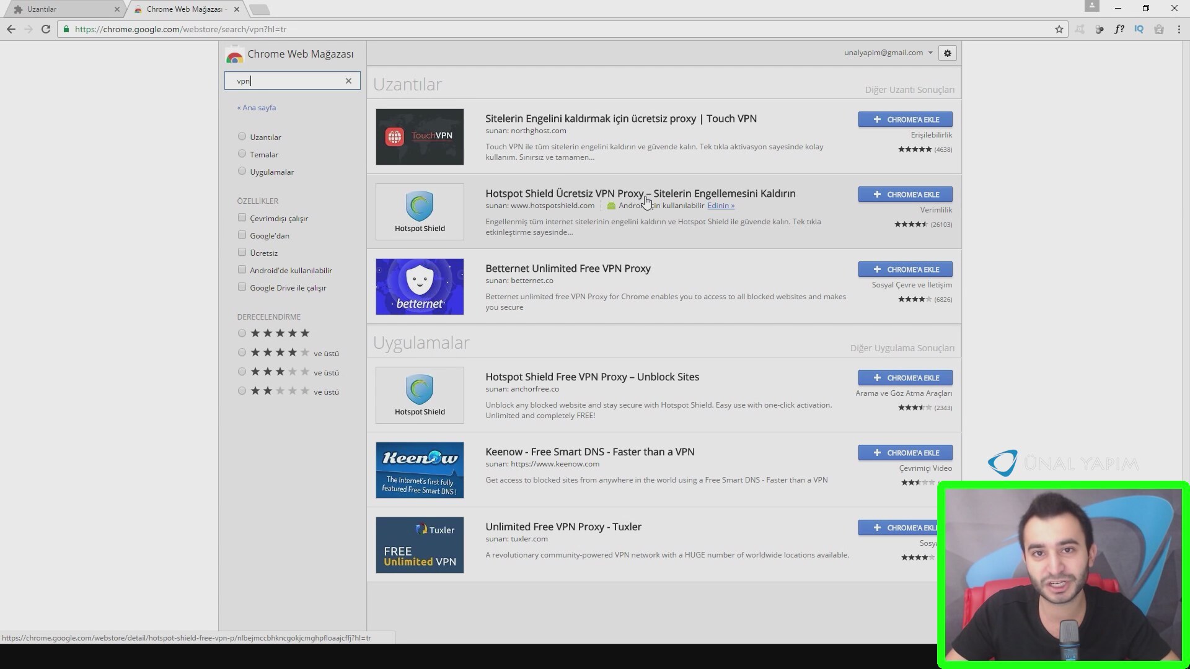The width and height of the screenshot is (1190, 669).
Task: Bookmark this page with the star icon
Action: click(x=1059, y=29)
